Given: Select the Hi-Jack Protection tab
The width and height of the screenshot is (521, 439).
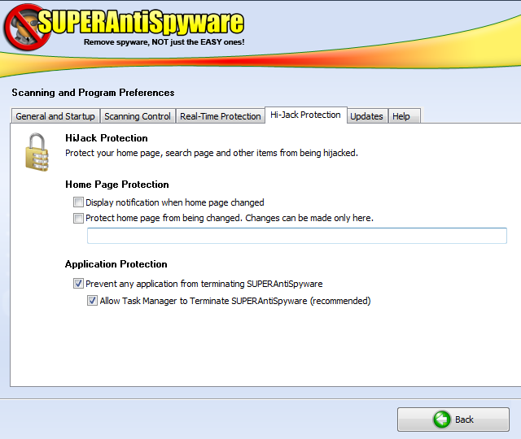Looking at the screenshot, I should (305, 115).
